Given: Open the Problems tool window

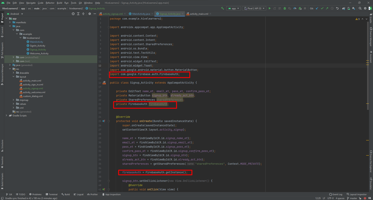Looking at the screenshot, I should 35,194.
